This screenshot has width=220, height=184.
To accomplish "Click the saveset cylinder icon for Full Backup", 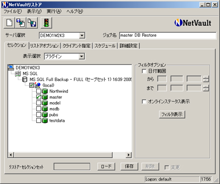I will pyautogui.click(x=25, y=80).
